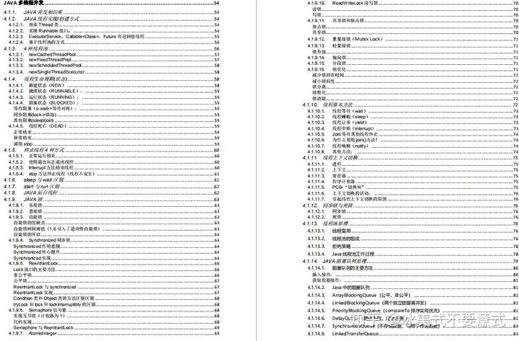The width and height of the screenshot is (519, 341).
Task: Select section 4.1.6 sleep 与 wait 区别
Action: (112, 180)
